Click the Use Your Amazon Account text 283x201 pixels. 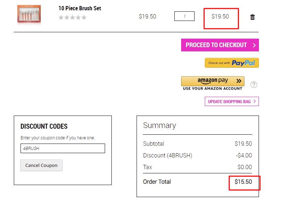(213, 89)
